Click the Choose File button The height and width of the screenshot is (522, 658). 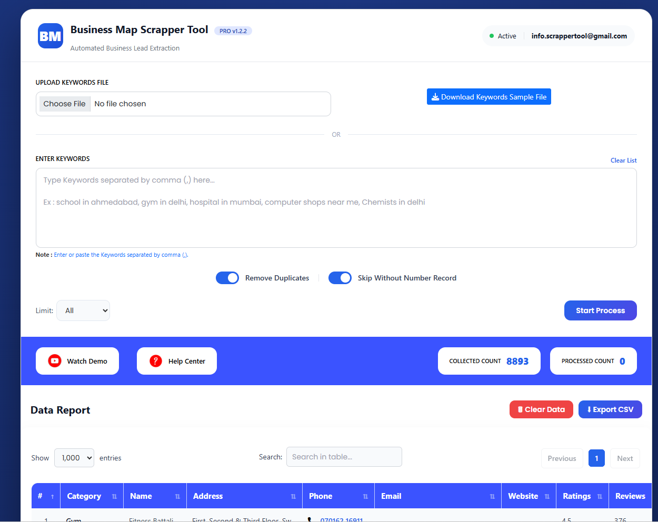coord(64,104)
